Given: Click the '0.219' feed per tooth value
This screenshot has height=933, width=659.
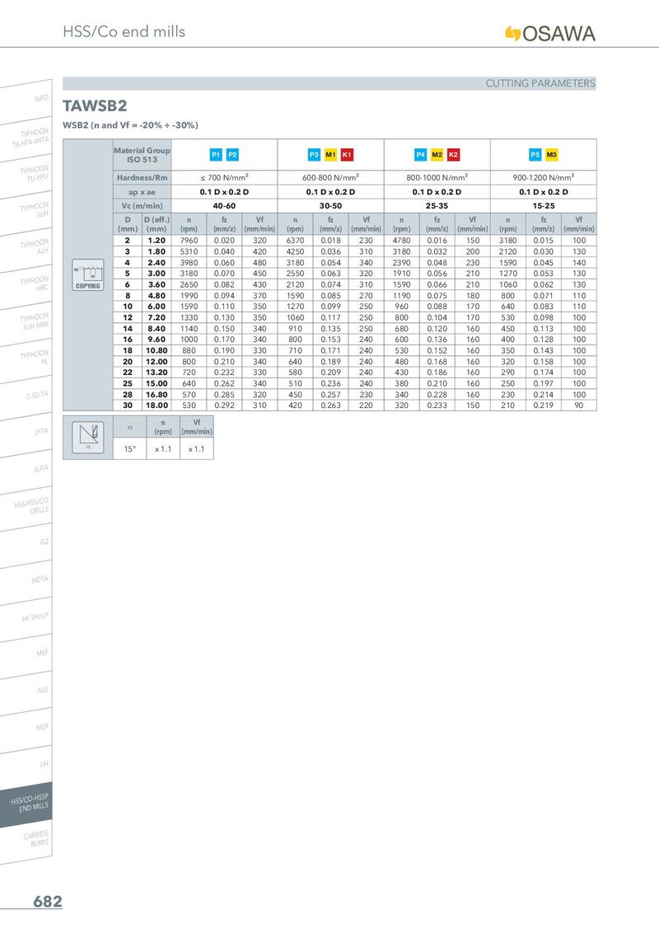Looking at the screenshot, I should coord(544,406).
